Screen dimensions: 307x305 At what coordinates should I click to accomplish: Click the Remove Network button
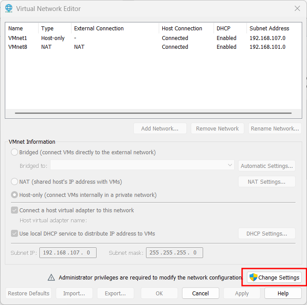pos(218,128)
